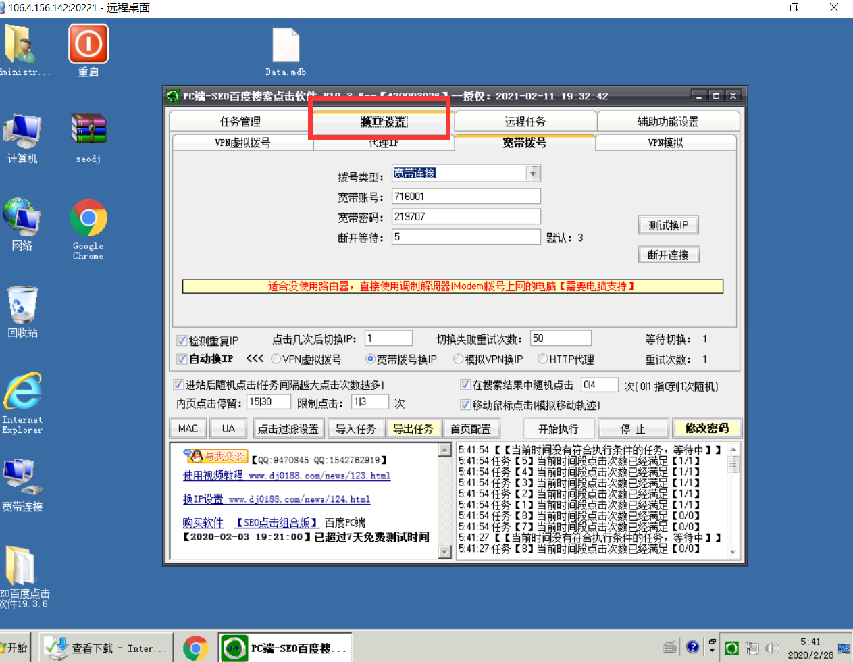This screenshot has width=853, height=662.
Task: Open the 查看下载 Internet taskbar item
Action: 105,648
